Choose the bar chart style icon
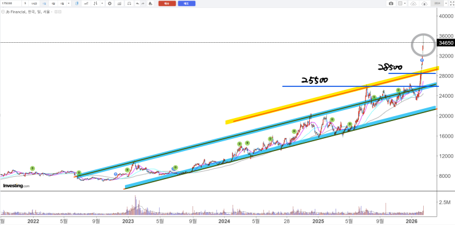455x225 pixels. pos(95,4)
